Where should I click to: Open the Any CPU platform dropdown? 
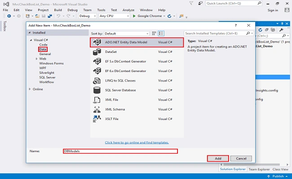click(x=114, y=16)
